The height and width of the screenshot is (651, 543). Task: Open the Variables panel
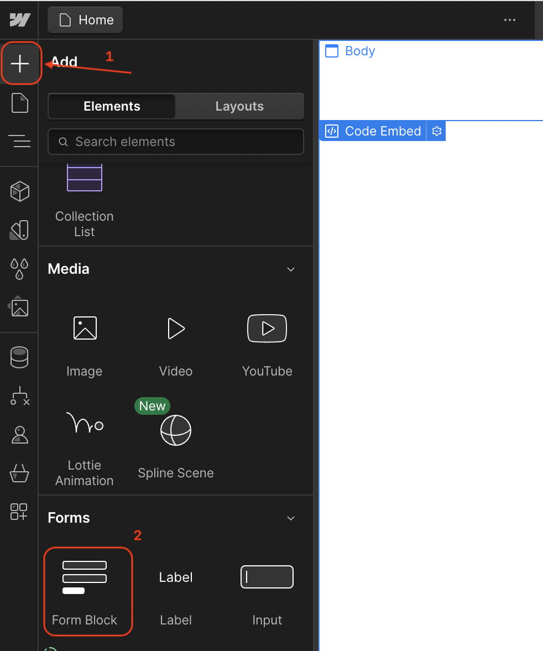tap(20, 269)
